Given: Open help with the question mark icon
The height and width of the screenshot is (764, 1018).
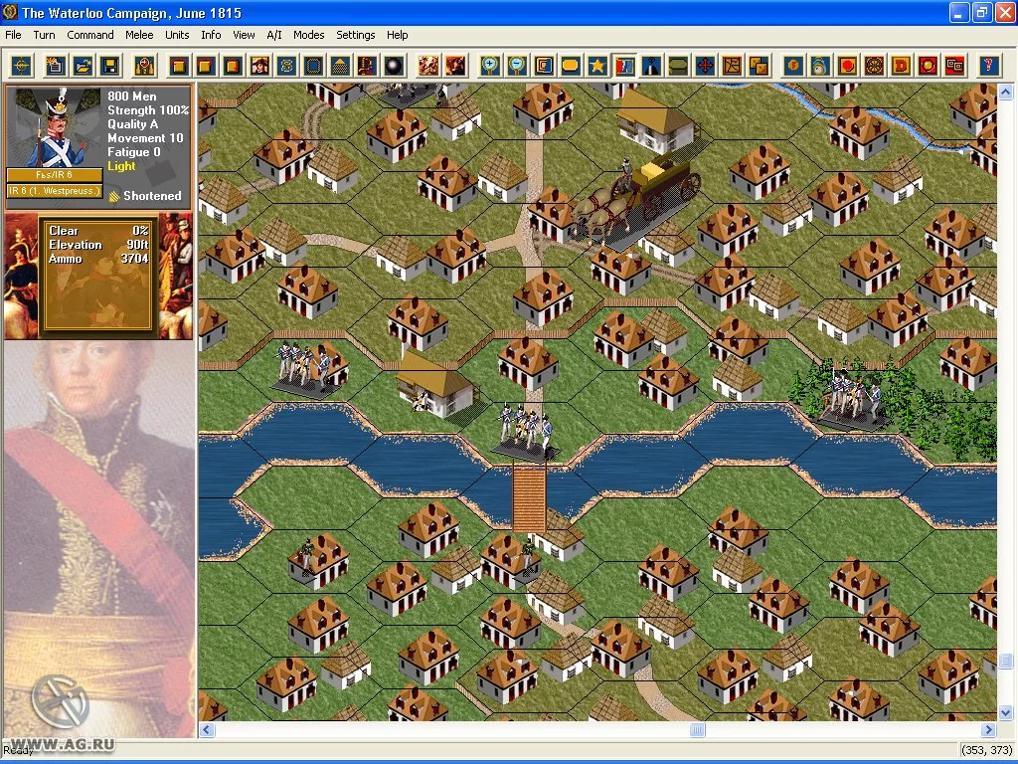Looking at the screenshot, I should pyautogui.click(x=989, y=66).
